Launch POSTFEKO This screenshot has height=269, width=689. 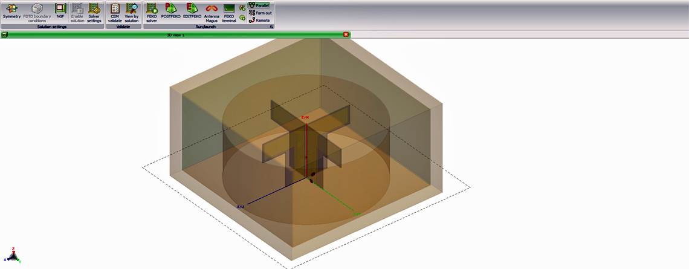click(x=171, y=12)
